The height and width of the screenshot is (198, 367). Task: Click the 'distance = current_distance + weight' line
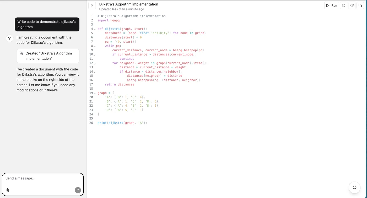153,67
